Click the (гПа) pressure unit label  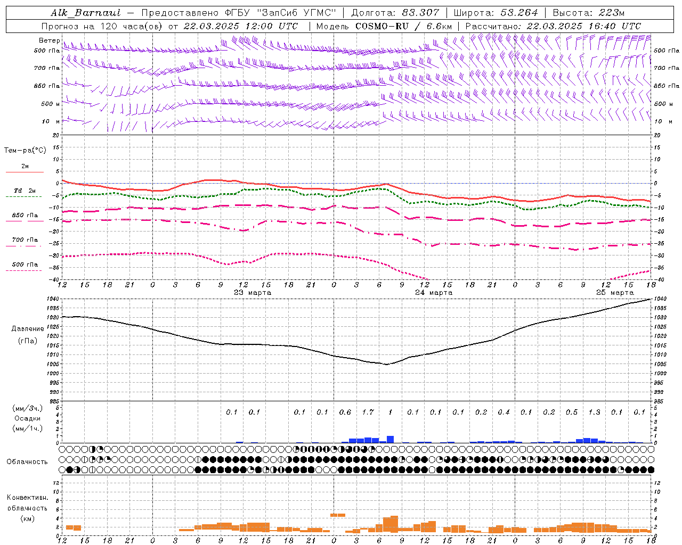(27, 341)
